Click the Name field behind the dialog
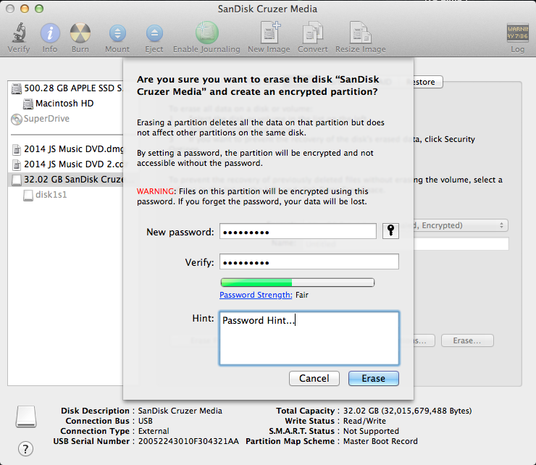Viewport: 536px width, 465px height. coord(461,244)
